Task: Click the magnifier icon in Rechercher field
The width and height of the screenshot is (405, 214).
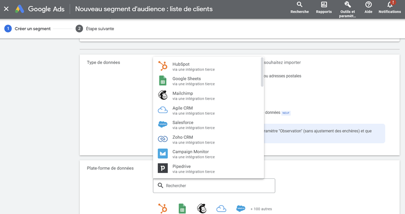Action: (x=160, y=186)
